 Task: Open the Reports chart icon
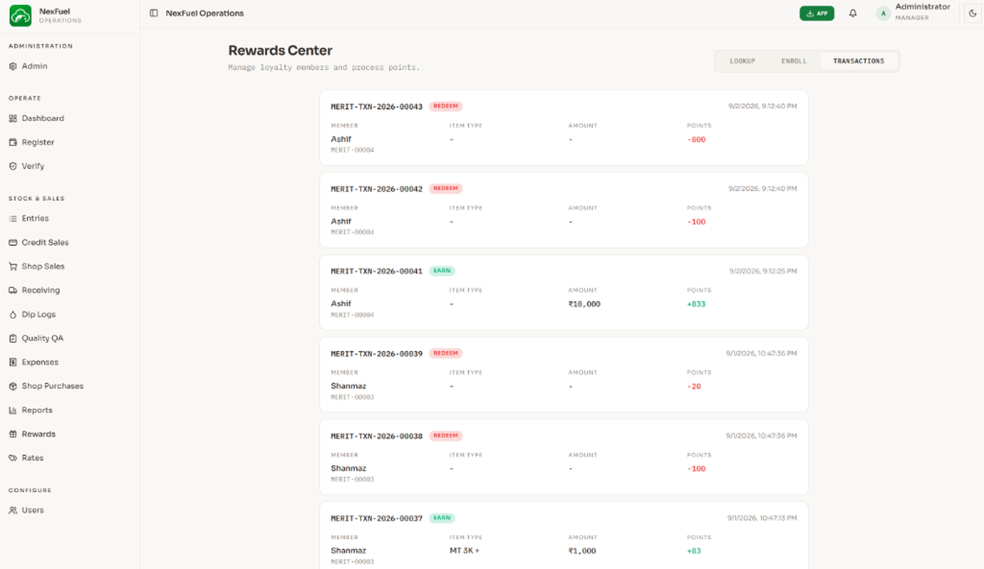tap(13, 410)
